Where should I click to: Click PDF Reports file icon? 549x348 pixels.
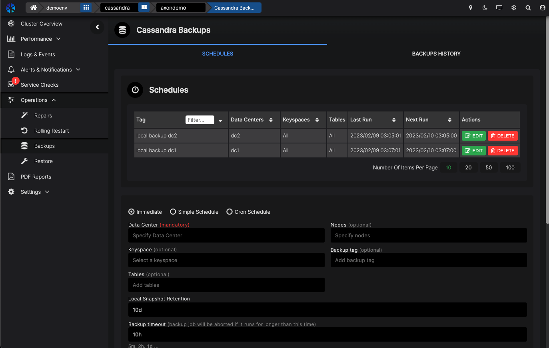point(11,177)
